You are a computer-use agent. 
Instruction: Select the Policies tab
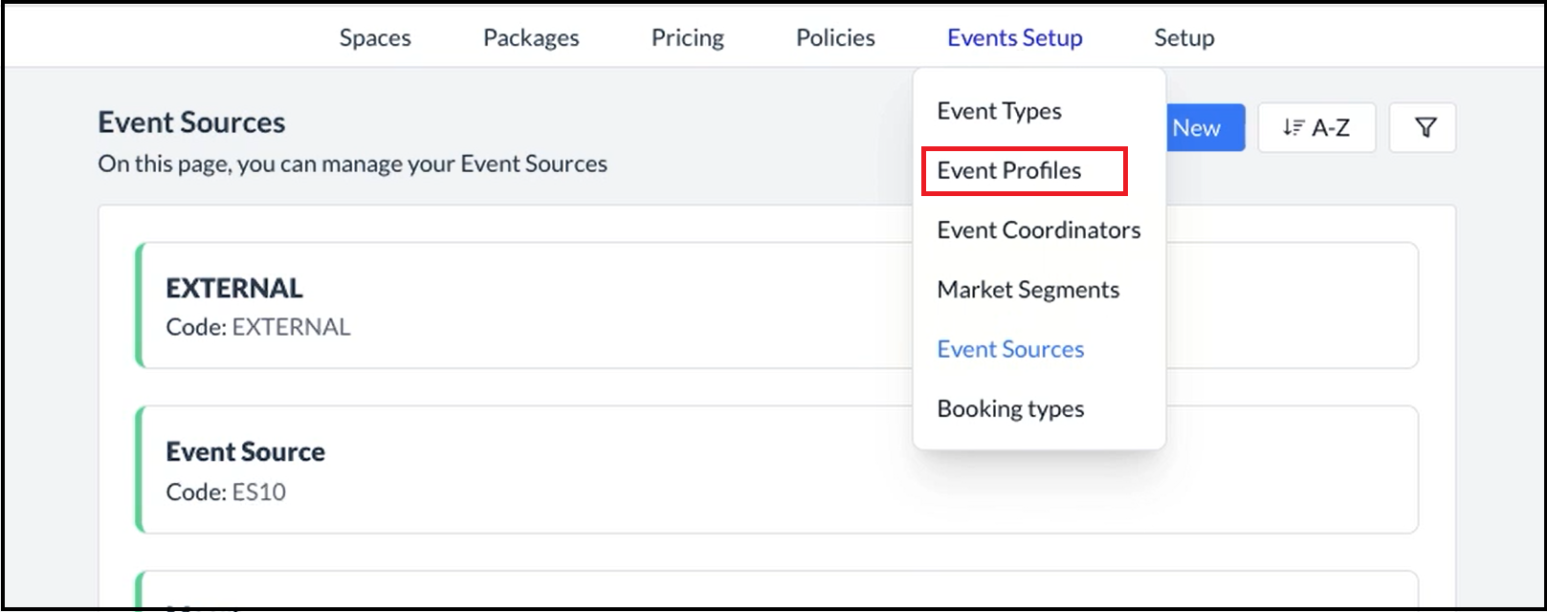[835, 37]
